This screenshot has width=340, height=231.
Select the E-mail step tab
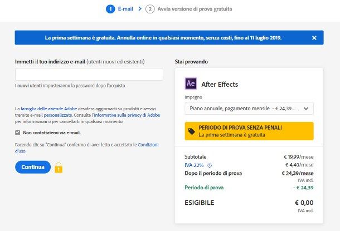pyautogui.click(x=125, y=9)
